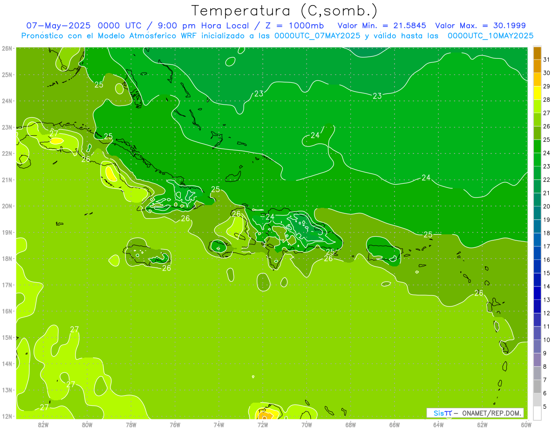The image size is (559, 431).
Task: Click the 14N latitude label
Action: 7,364
